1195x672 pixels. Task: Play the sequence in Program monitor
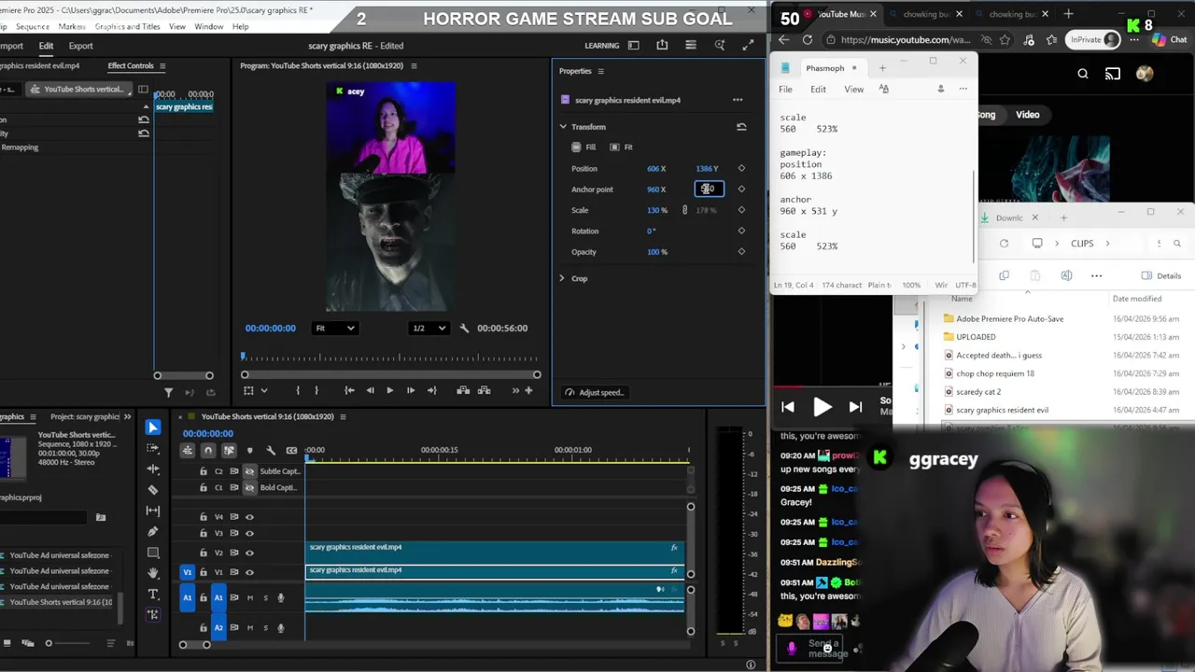tap(389, 390)
